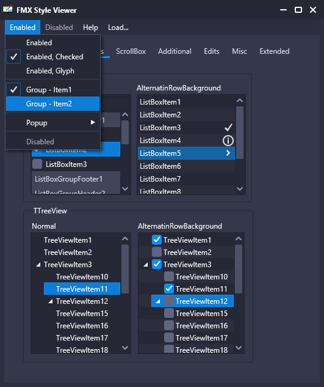Open the Load... menu
This screenshot has width=324, height=387.
(118, 28)
